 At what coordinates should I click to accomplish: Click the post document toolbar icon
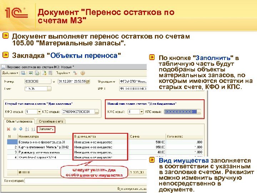coord(44,73)
